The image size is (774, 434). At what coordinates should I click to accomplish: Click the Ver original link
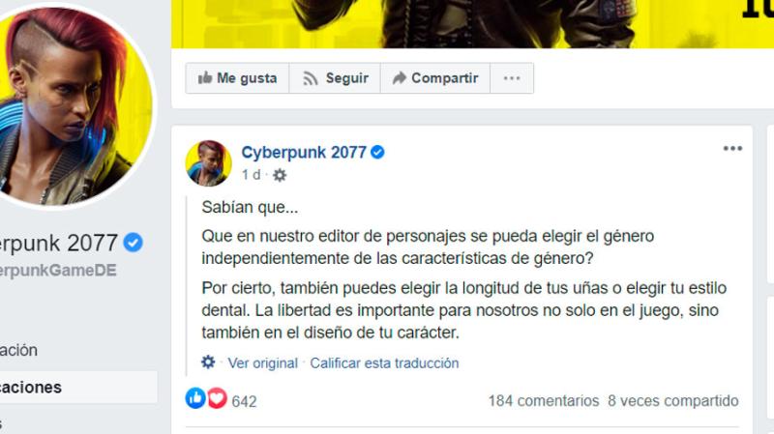pyautogui.click(x=262, y=363)
